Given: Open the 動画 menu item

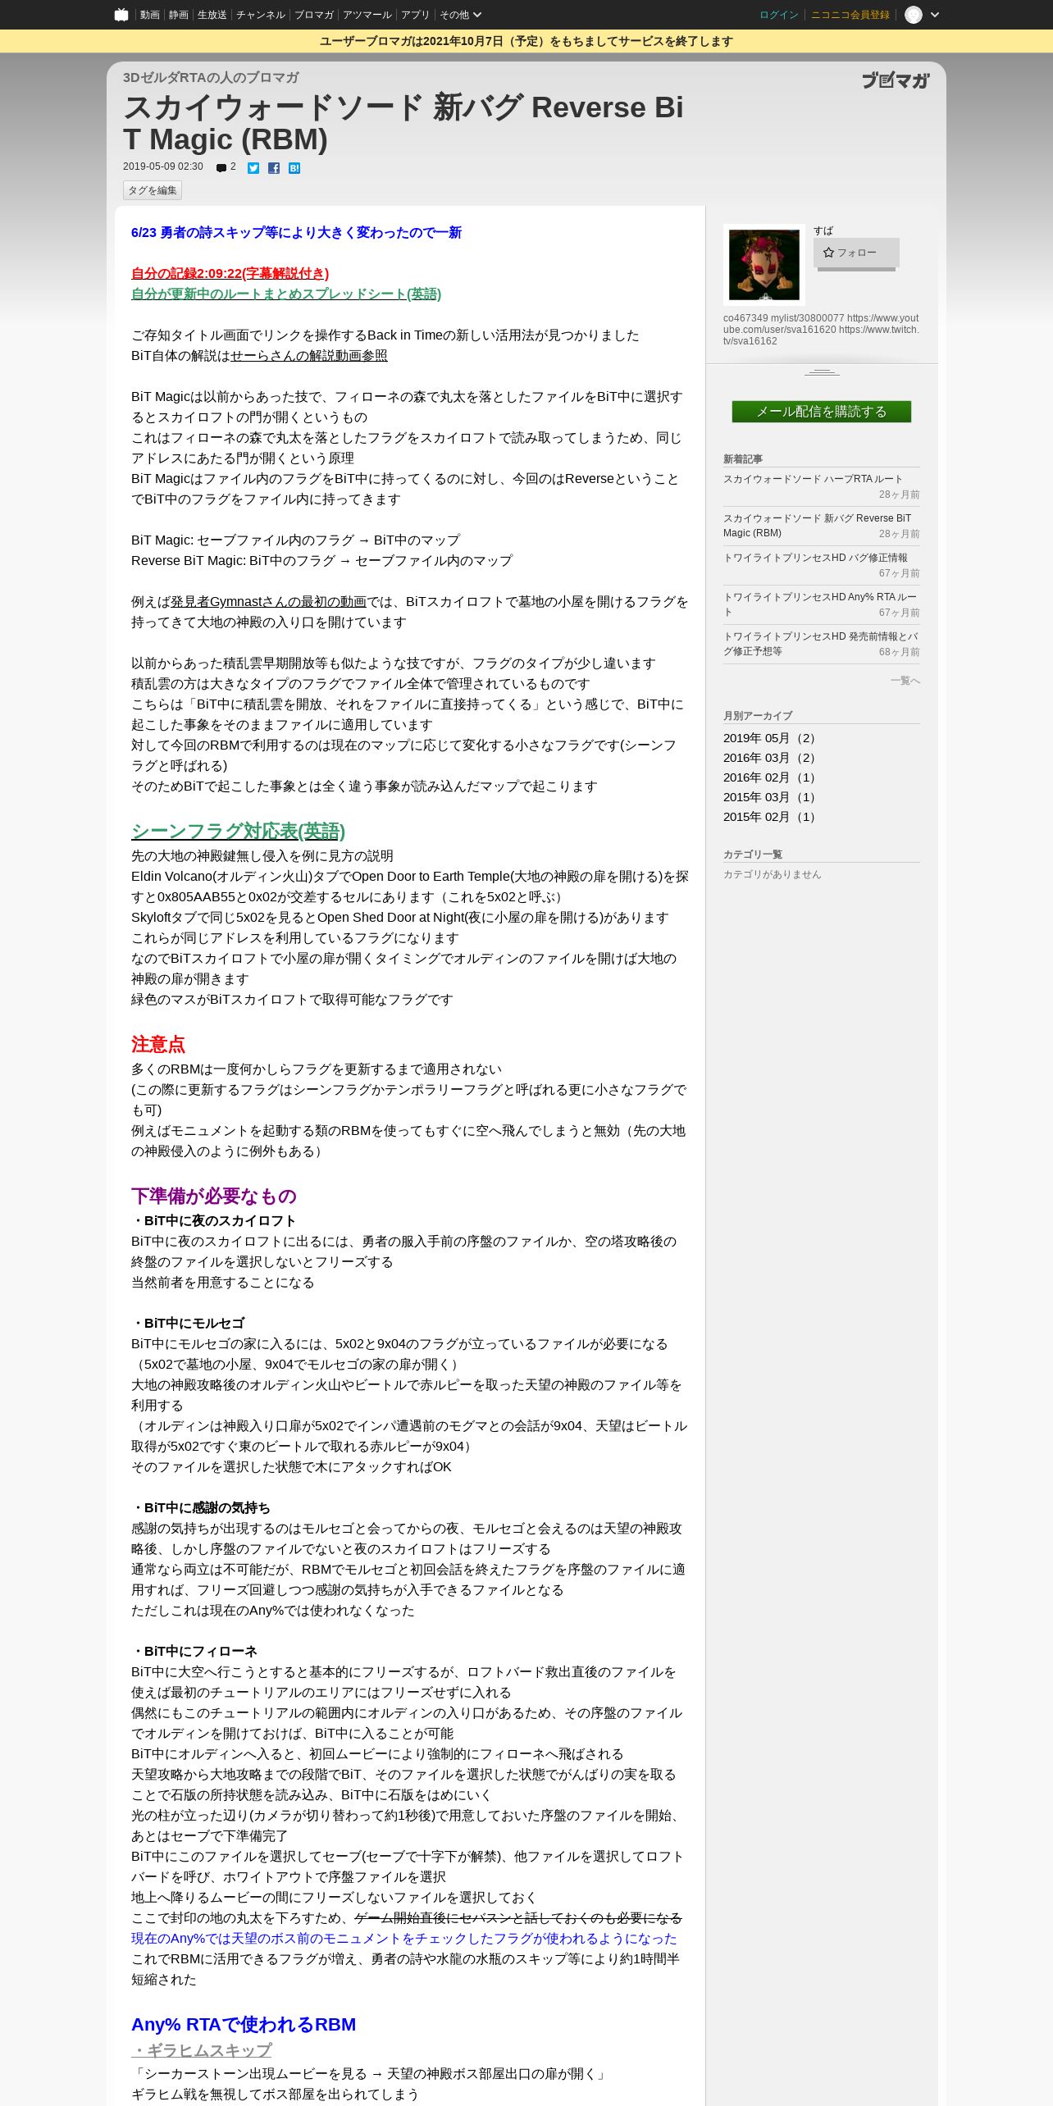Looking at the screenshot, I should click(x=149, y=15).
